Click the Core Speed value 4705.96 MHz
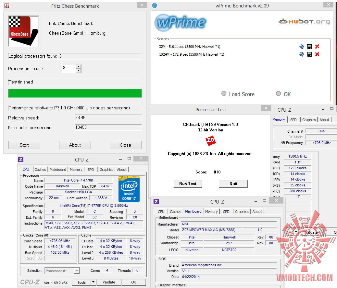337x288 pixels. [60, 241]
